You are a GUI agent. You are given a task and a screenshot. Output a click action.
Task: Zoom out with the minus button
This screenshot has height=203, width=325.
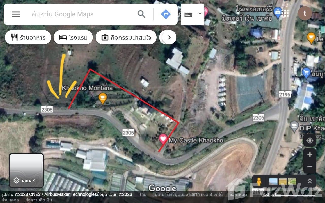(310, 167)
